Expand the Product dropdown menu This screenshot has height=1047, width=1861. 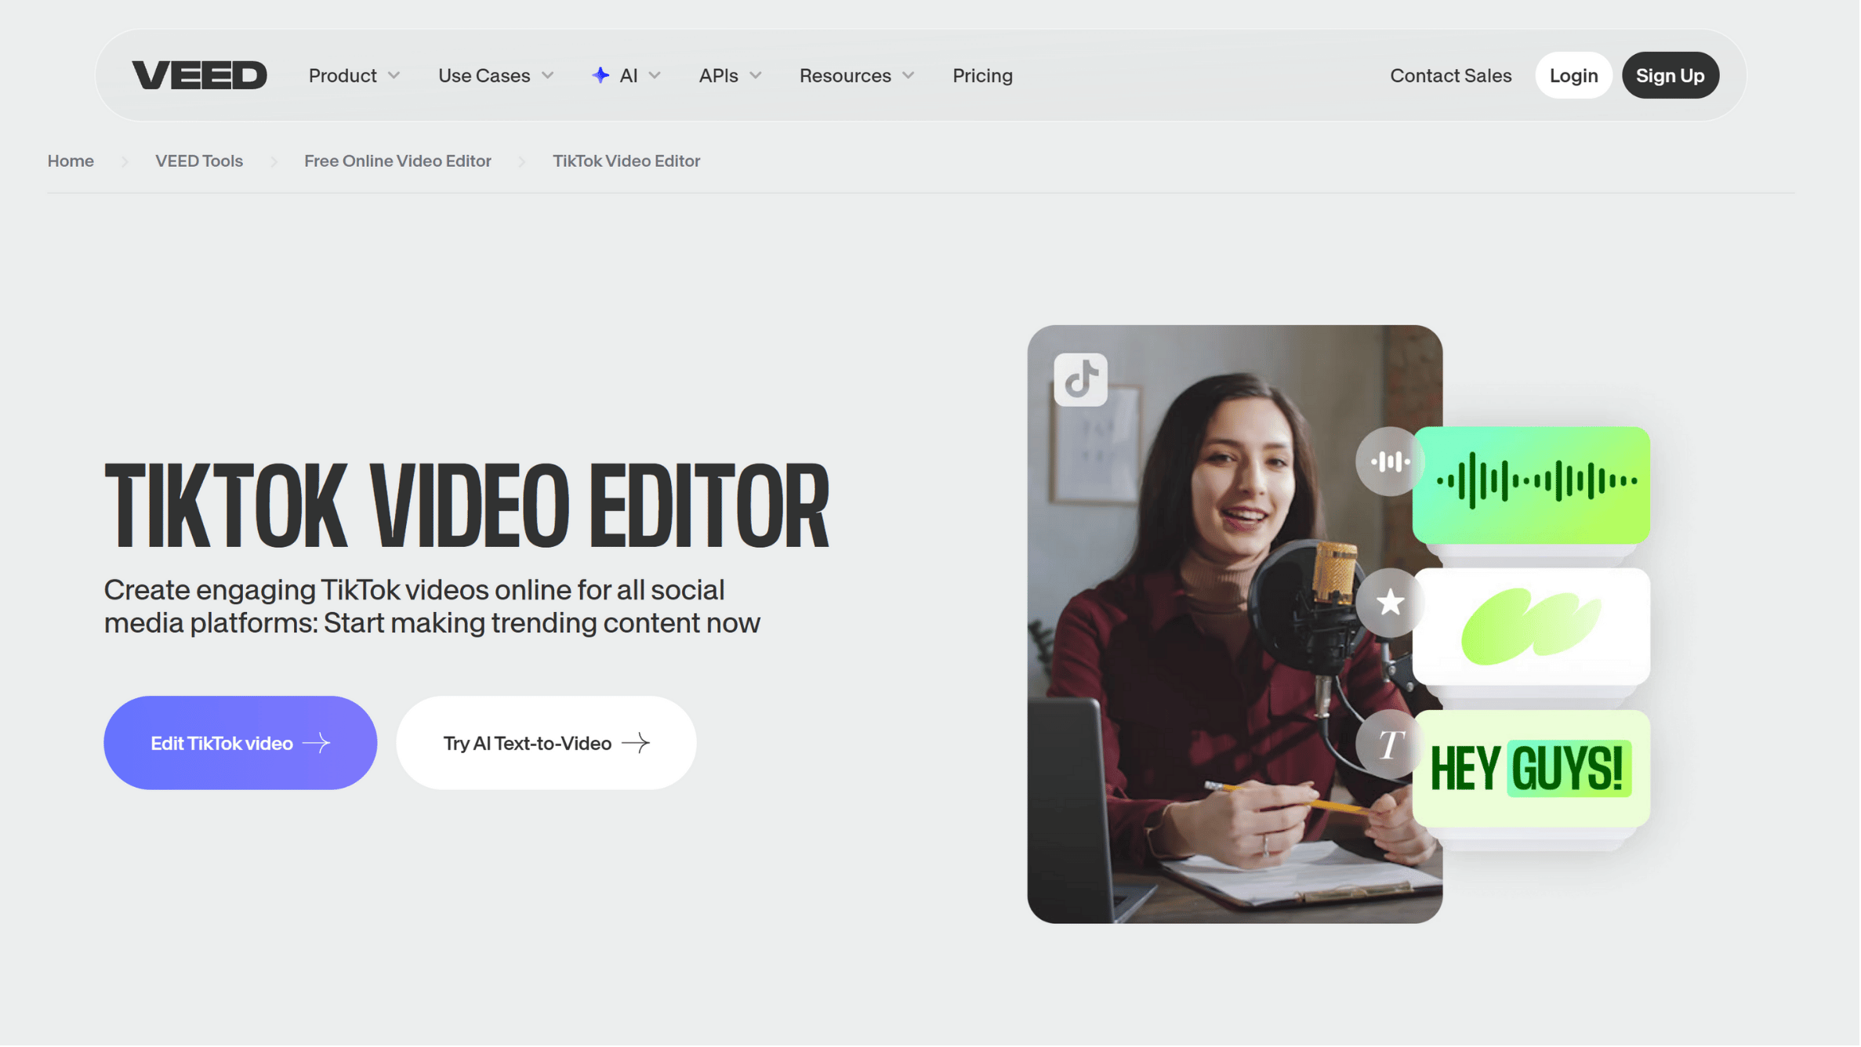click(354, 76)
